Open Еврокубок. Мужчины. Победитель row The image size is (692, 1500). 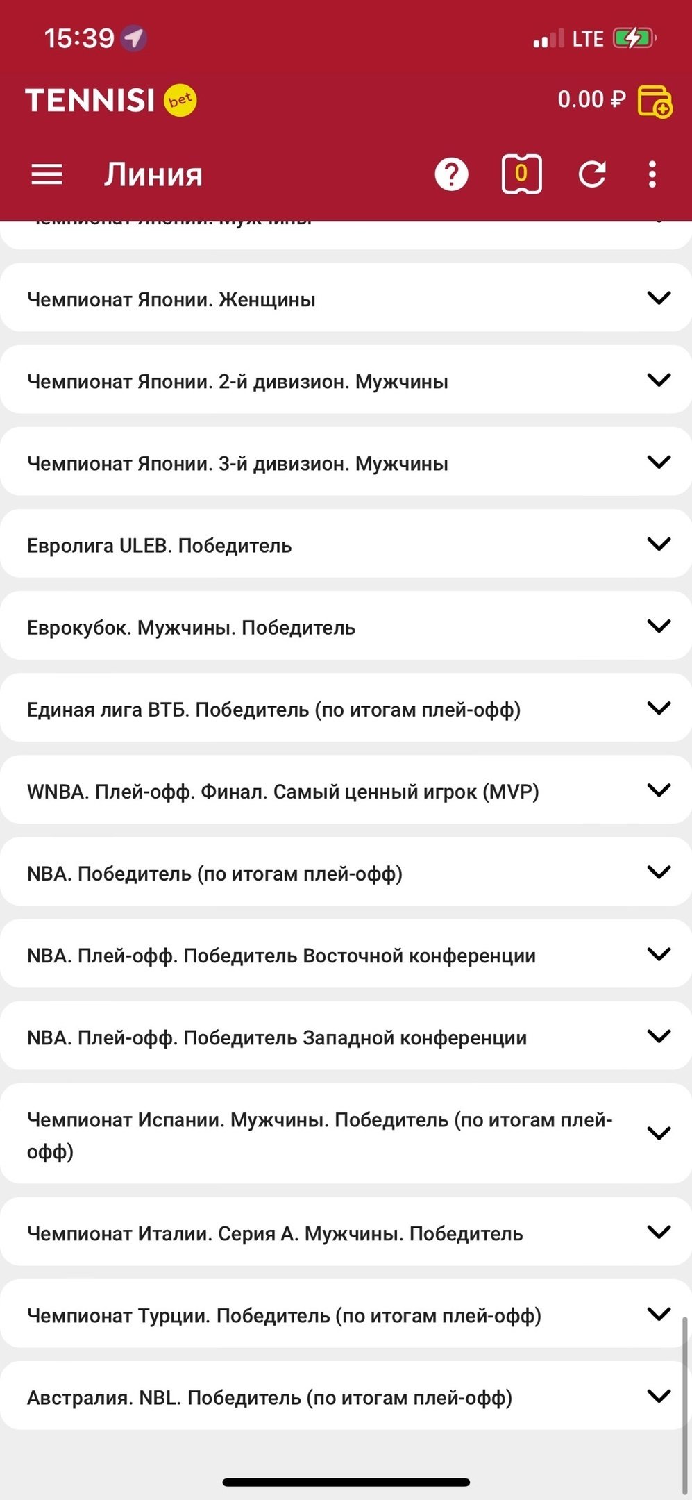(192, 628)
